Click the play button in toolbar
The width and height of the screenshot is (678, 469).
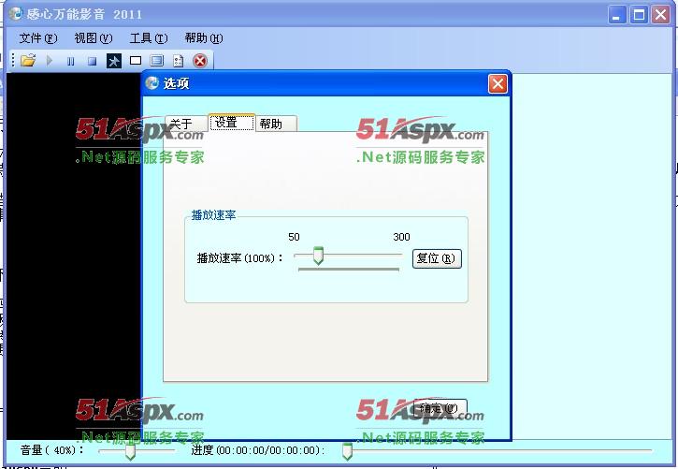click(x=50, y=61)
